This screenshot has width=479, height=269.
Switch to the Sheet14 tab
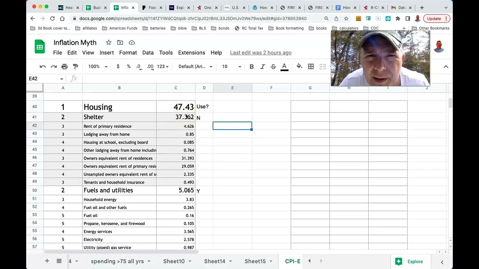click(214, 261)
